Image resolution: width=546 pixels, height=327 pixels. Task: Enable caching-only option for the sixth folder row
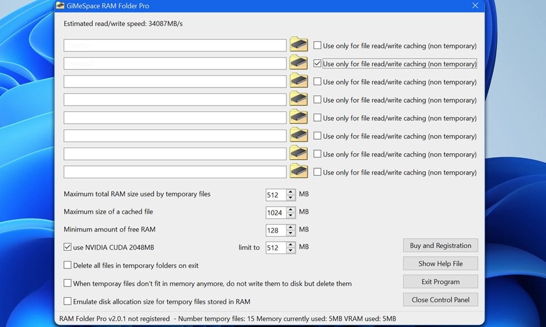coord(317,136)
